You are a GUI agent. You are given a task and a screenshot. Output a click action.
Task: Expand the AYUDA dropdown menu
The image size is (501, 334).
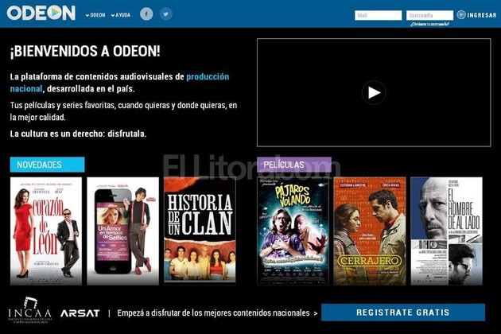(x=120, y=15)
